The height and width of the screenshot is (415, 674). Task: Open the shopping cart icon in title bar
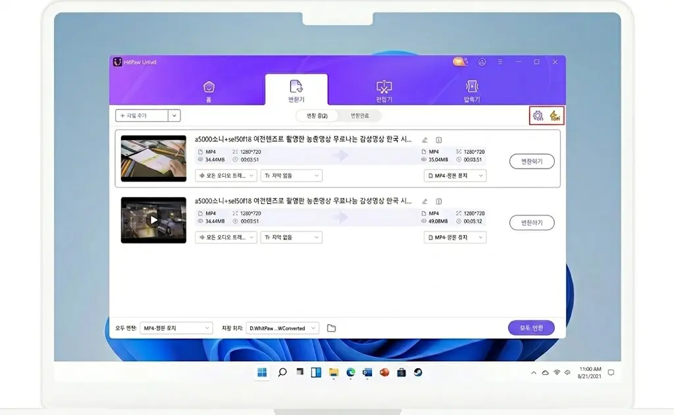click(x=460, y=62)
